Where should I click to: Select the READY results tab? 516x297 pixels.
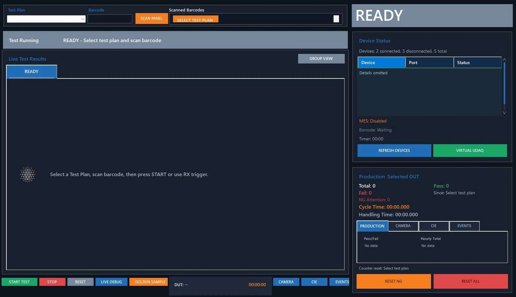pos(32,72)
